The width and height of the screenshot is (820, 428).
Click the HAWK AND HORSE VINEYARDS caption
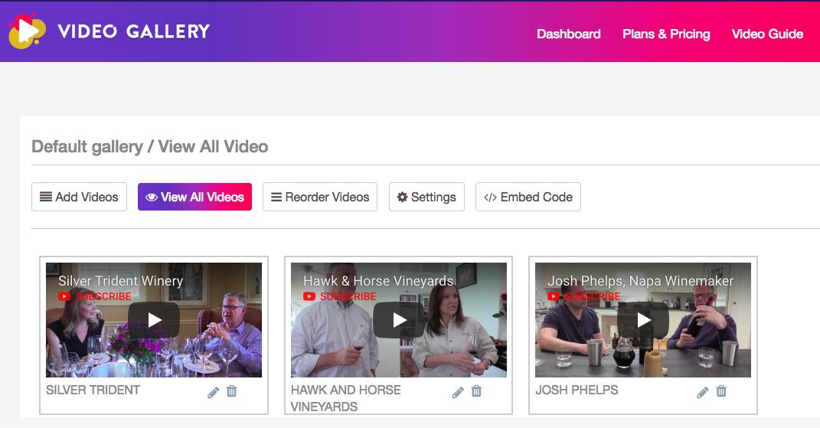tap(345, 398)
